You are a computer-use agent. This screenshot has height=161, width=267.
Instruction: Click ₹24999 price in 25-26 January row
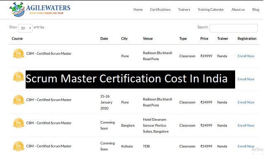[206, 102]
